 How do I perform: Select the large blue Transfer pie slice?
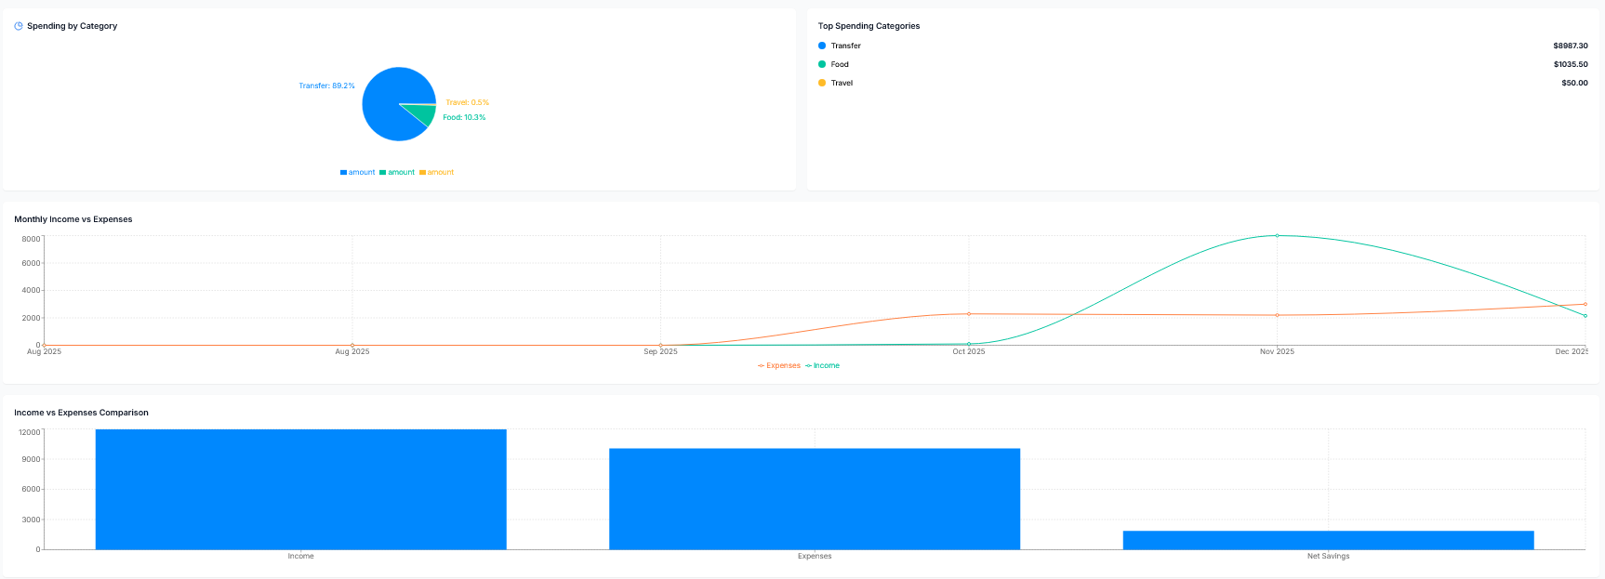(386, 104)
